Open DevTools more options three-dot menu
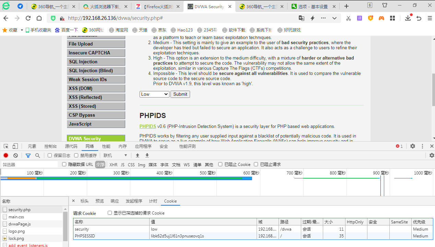Viewport: 435px width, 247px height. [422, 146]
